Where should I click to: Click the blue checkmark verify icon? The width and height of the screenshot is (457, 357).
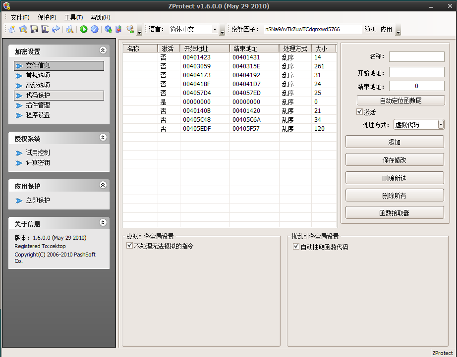pos(94,30)
